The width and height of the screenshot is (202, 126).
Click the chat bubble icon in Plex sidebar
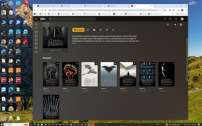point(36,52)
